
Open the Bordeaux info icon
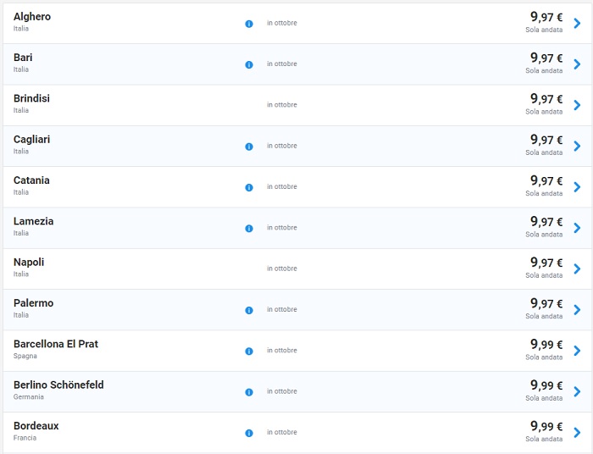click(249, 433)
